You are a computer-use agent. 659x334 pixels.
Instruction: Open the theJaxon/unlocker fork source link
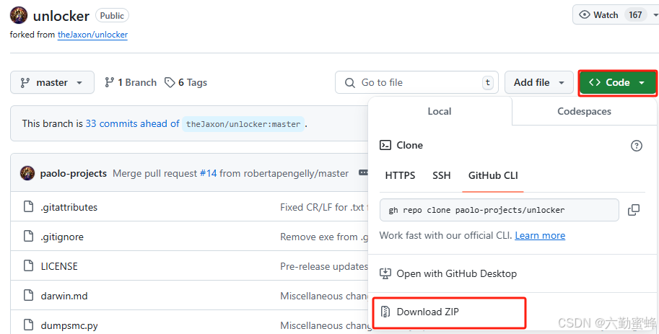[92, 35]
